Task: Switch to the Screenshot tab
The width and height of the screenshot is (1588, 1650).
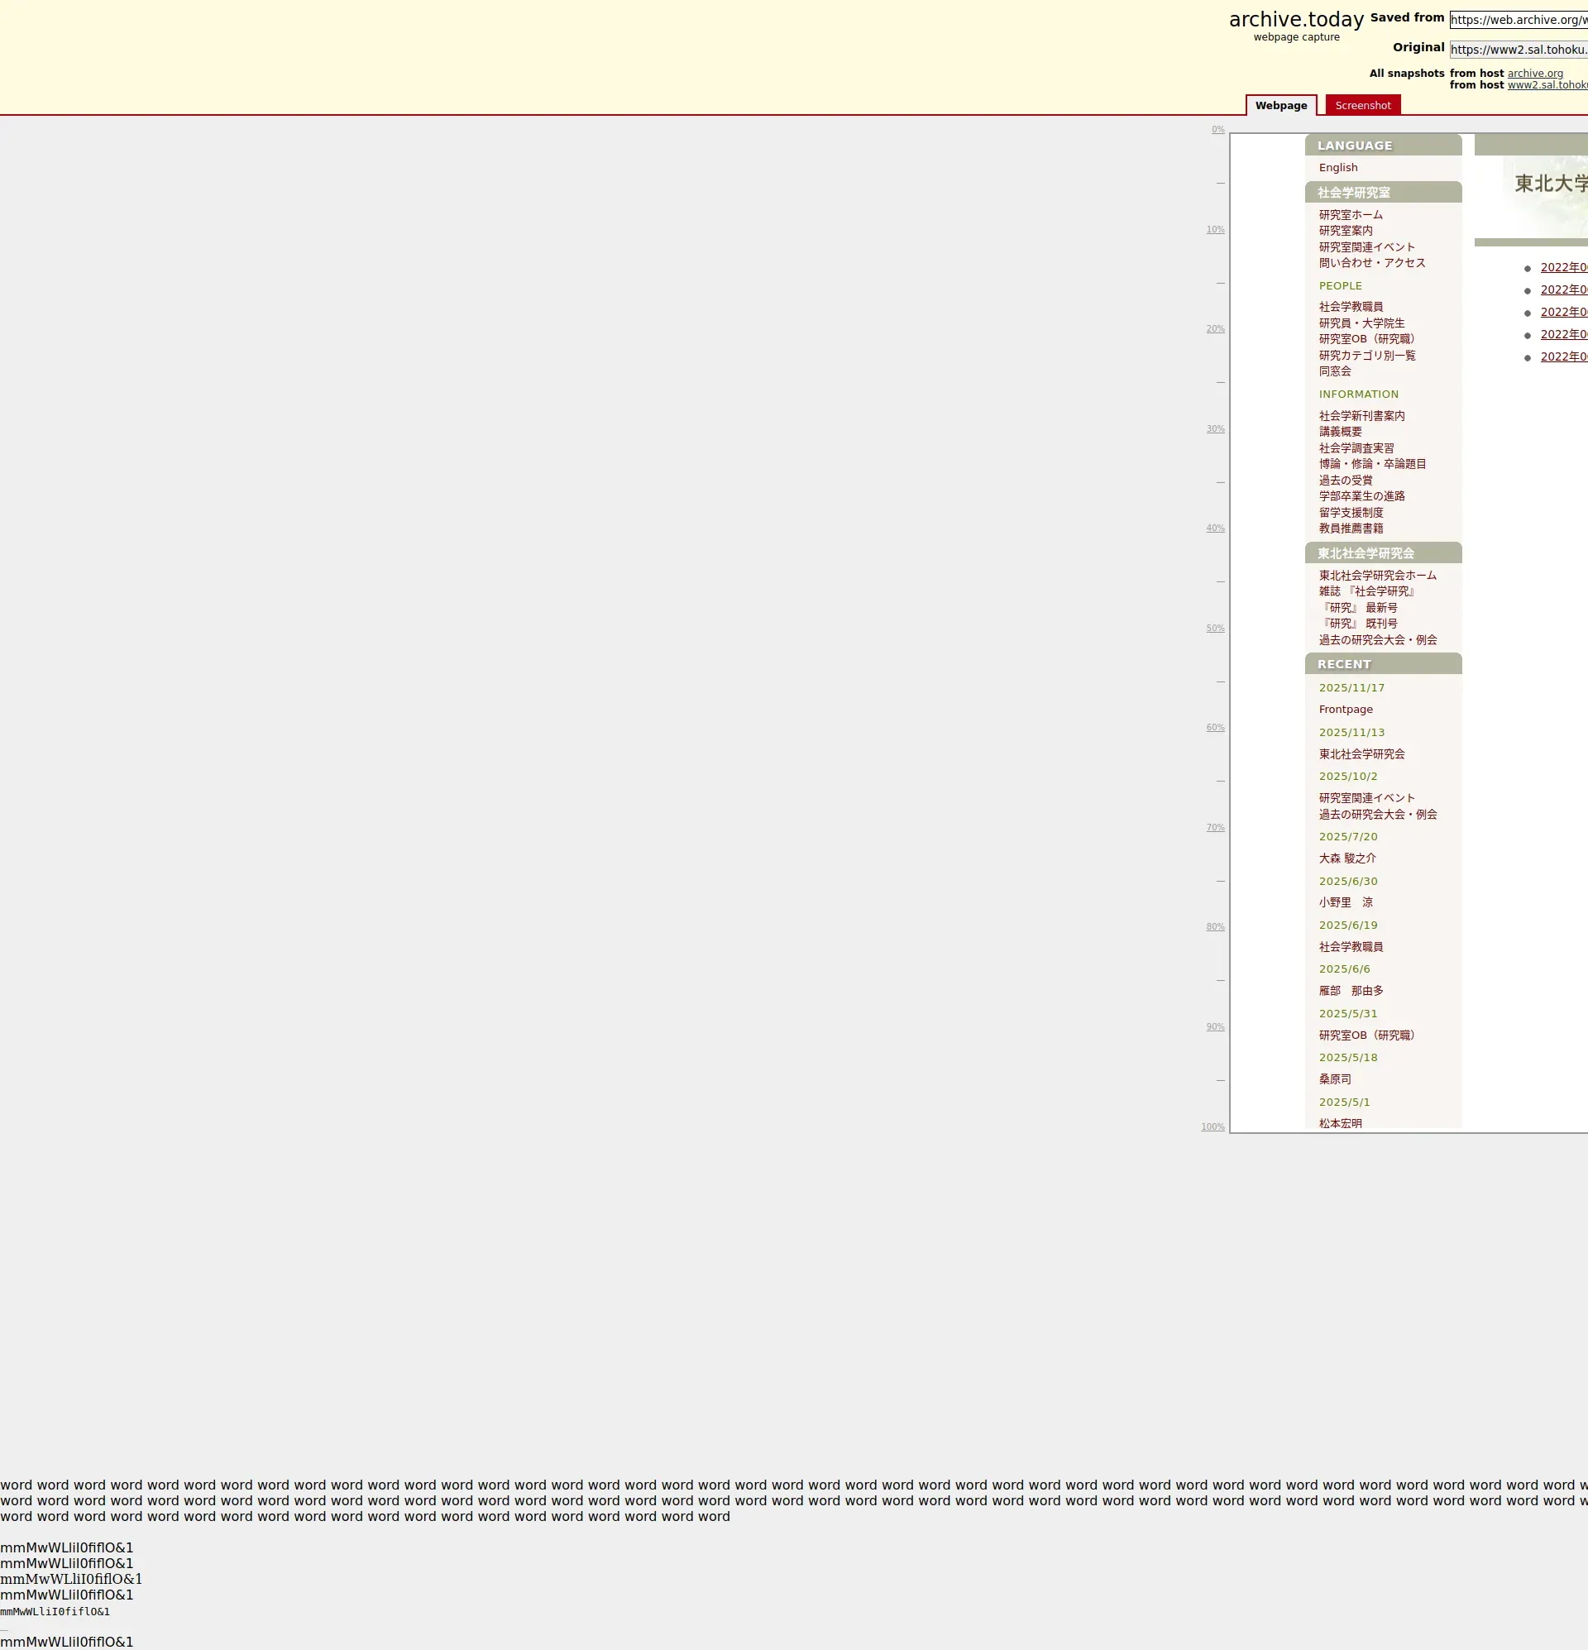Action: coord(1362,105)
